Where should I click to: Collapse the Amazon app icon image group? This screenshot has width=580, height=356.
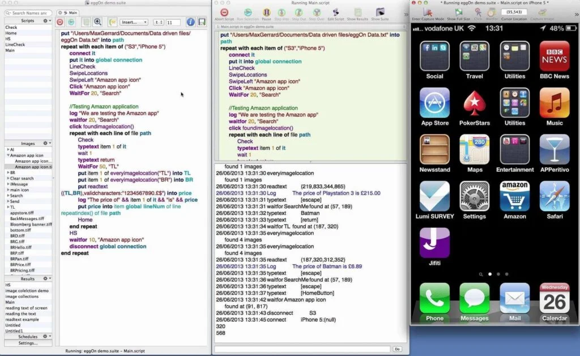pyautogui.click(x=8, y=155)
